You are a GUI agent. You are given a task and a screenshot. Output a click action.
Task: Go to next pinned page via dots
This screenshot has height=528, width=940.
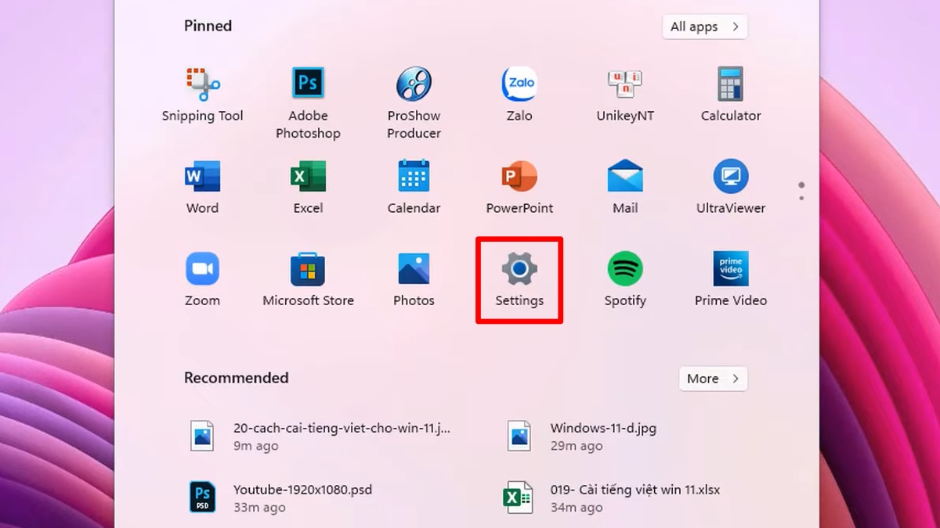coord(801,198)
